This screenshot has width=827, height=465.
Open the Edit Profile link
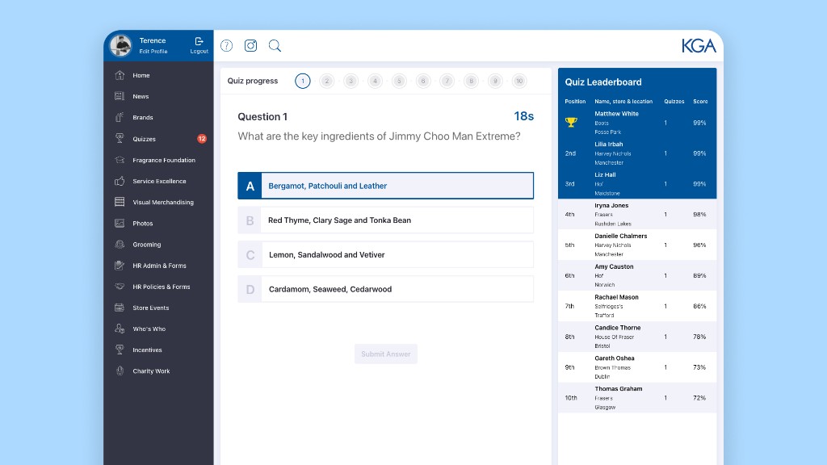tap(153, 52)
